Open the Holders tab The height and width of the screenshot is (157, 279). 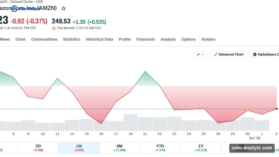[208, 39]
